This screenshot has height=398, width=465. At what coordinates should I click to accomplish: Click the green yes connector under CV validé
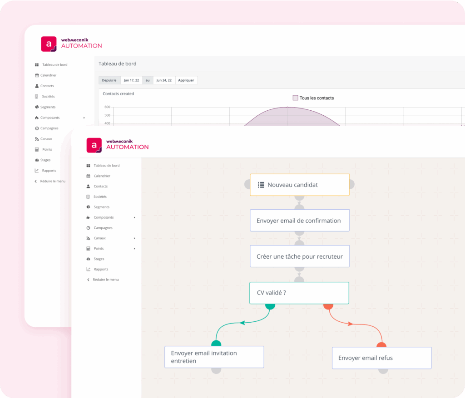[x=270, y=306]
